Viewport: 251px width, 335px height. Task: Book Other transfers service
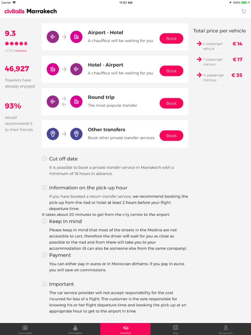point(171,136)
